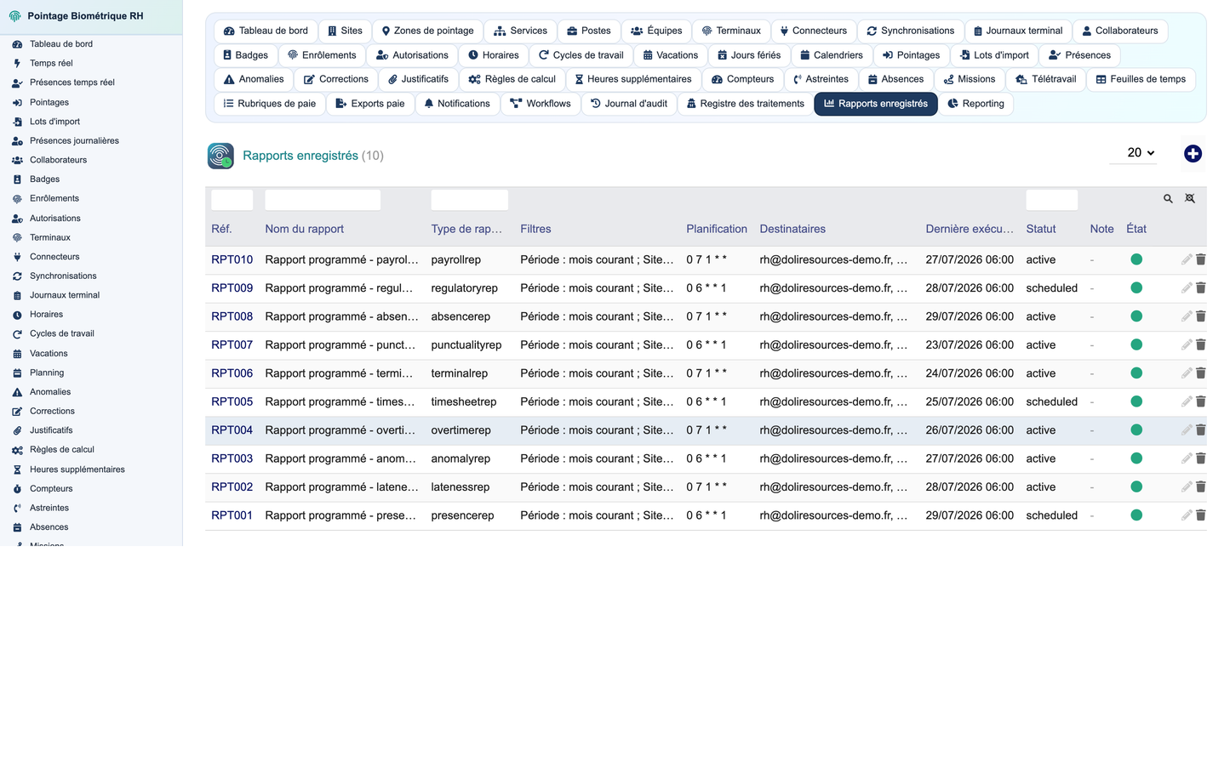Viewport: 1230px width, 768px height.
Task: Click the clear filters icon
Action: click(x=1190, y=198)
